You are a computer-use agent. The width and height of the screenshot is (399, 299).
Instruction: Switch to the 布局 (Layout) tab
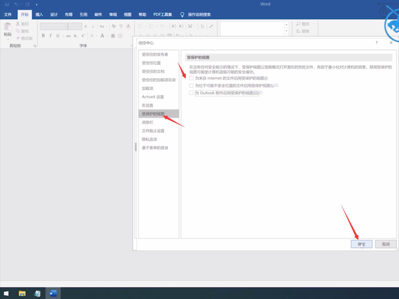[69, 14]
